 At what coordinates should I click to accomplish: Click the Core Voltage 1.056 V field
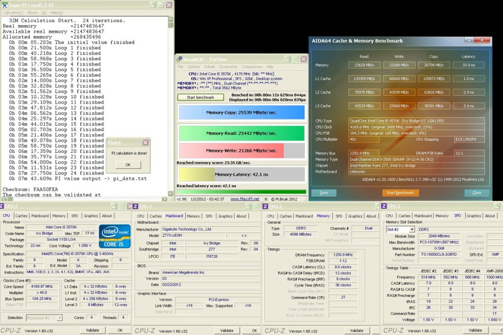coord(85,246)
